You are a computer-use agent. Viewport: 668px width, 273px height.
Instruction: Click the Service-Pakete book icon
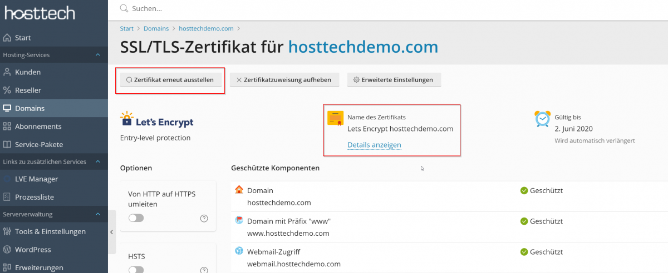coord(7,144)
